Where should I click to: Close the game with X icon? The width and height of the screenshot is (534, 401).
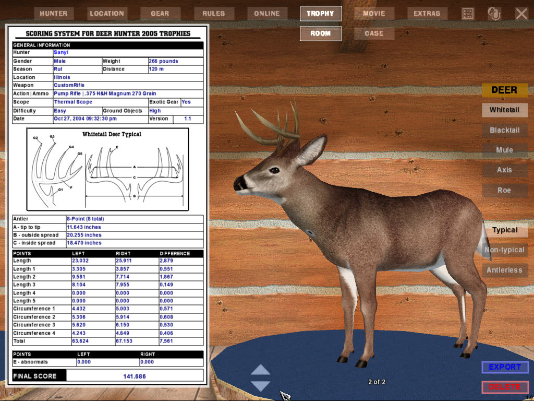tap(521, 14)
